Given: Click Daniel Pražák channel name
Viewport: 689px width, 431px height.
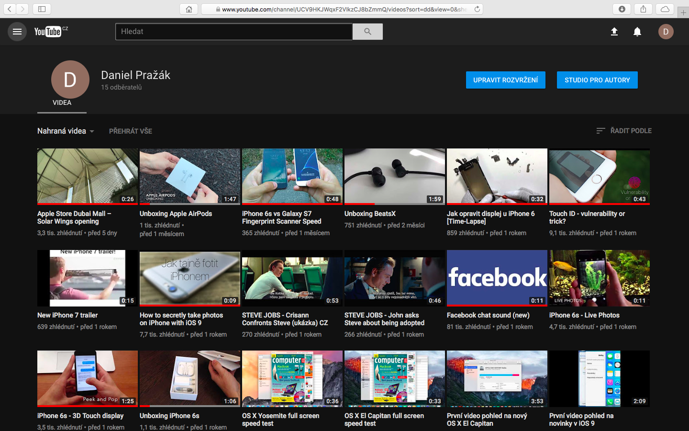Looking at the screenshot, I should coord(135,75).
